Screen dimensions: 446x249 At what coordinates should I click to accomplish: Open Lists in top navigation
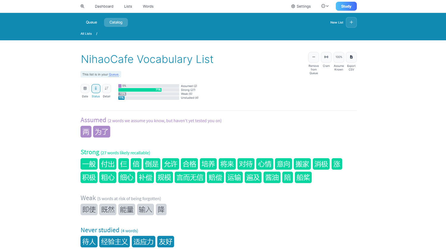coord(128,6)
